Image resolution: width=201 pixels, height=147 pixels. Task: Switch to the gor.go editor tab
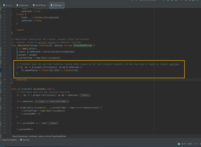(x=8, y=5)
